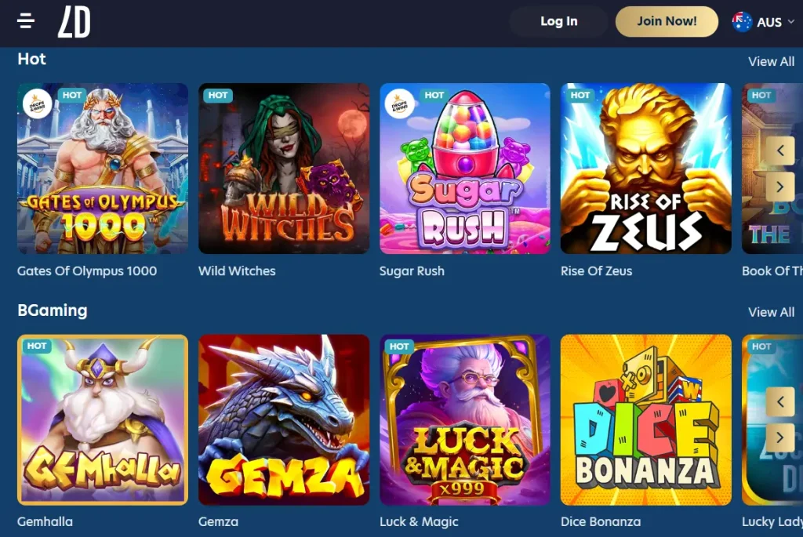View all Hot games
The image size is (803, 537).
coord(772,61)
